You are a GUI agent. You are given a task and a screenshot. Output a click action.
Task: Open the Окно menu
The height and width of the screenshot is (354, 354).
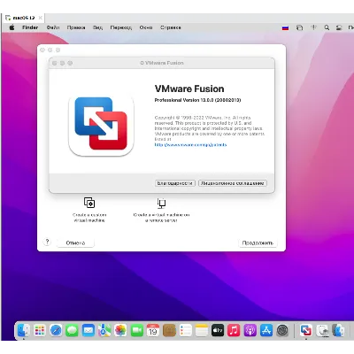tap(146, 27)
